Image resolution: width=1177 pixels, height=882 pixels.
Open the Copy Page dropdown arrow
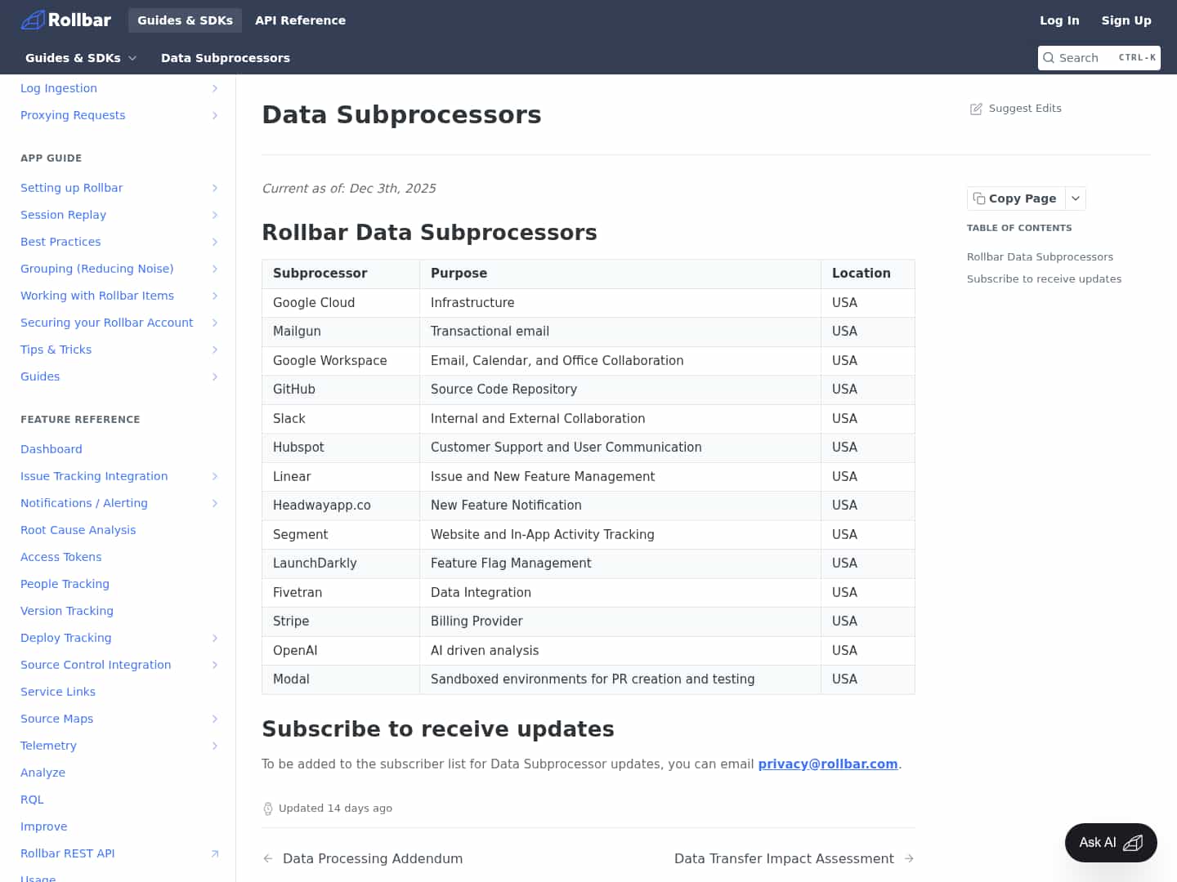click(1075, 198)
